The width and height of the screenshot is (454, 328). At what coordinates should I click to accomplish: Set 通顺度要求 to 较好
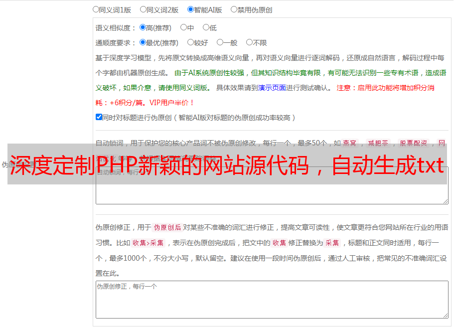tap(190, 42)
